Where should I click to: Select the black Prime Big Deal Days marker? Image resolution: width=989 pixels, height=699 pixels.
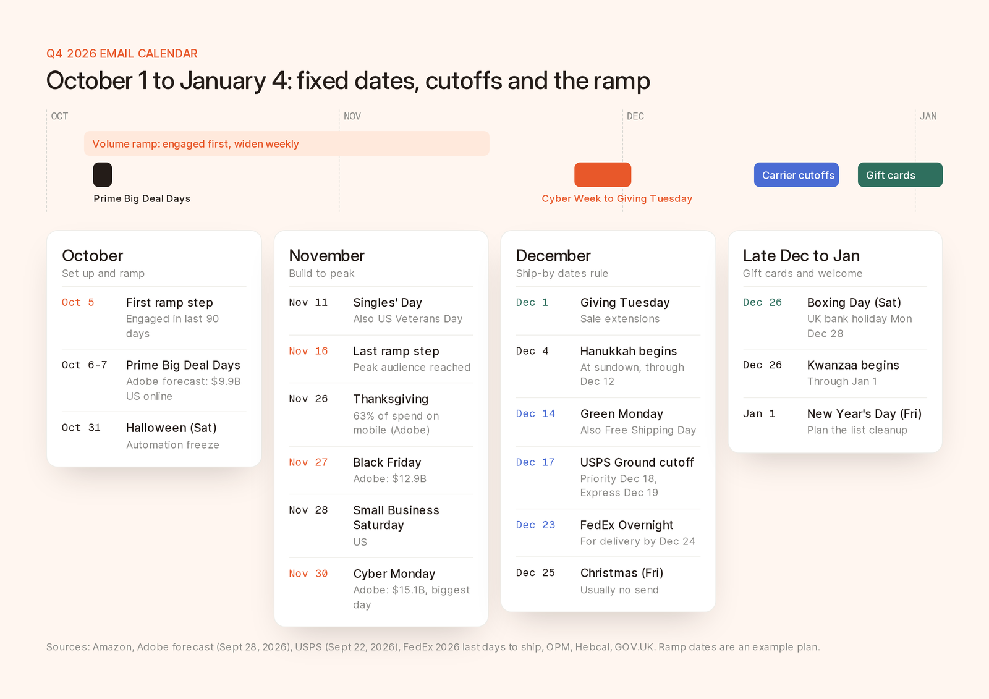point(103,175)
